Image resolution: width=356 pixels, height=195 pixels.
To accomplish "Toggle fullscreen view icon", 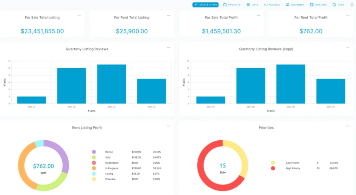I will pos(351,5).
